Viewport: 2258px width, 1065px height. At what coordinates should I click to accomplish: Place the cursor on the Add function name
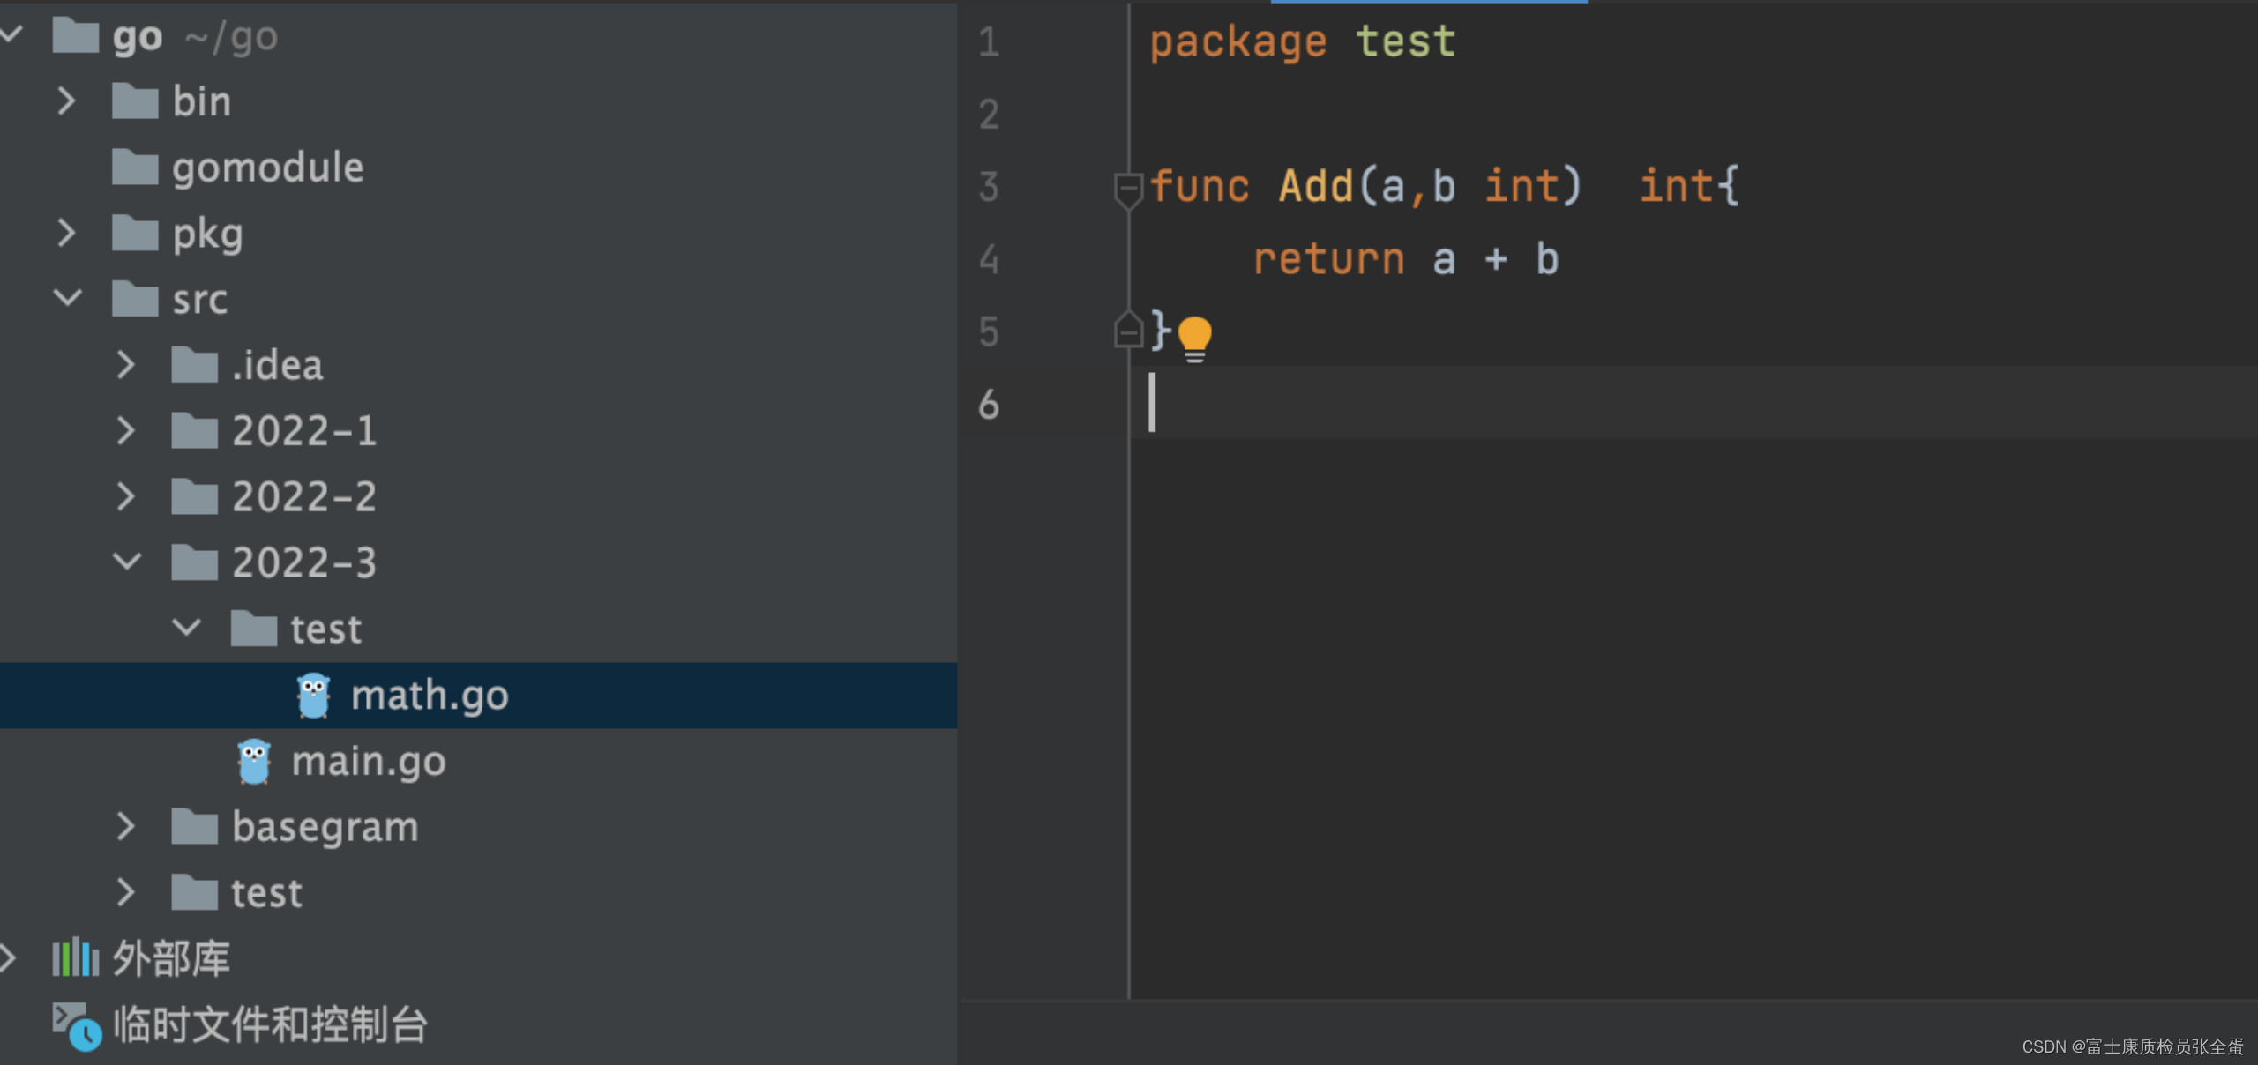coord(1315,187)
